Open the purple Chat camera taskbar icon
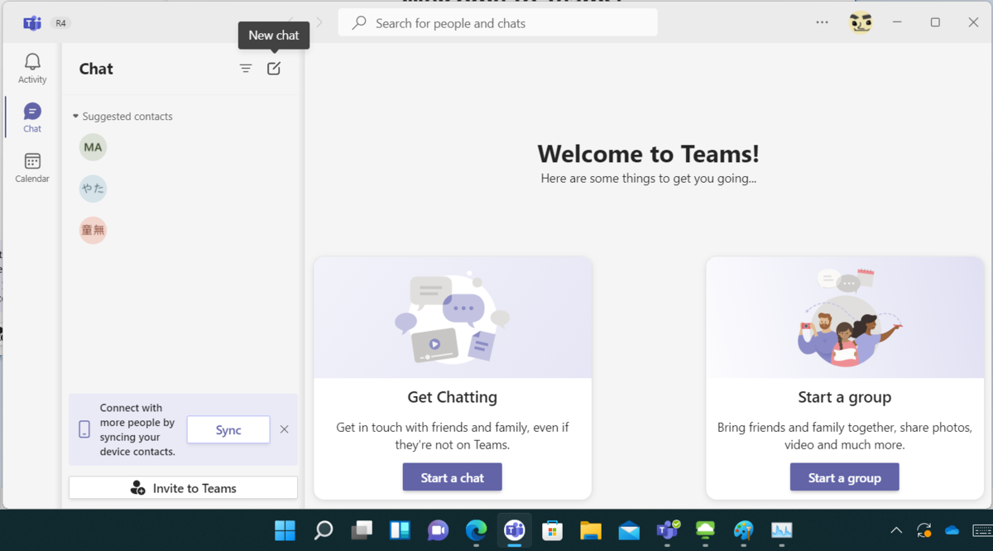 pyautogui.click(x=438, y=530)
